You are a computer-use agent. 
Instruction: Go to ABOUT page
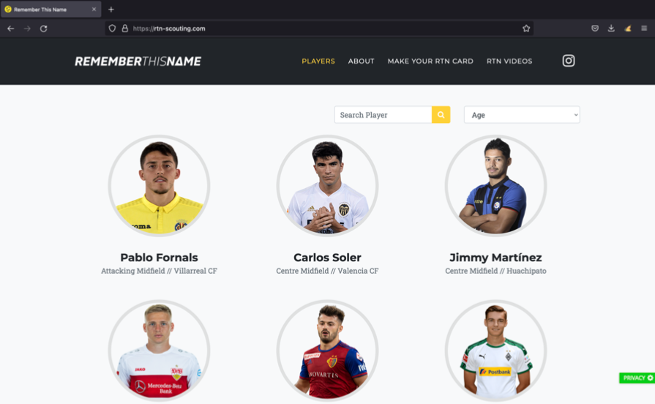[x=362, y=61]
